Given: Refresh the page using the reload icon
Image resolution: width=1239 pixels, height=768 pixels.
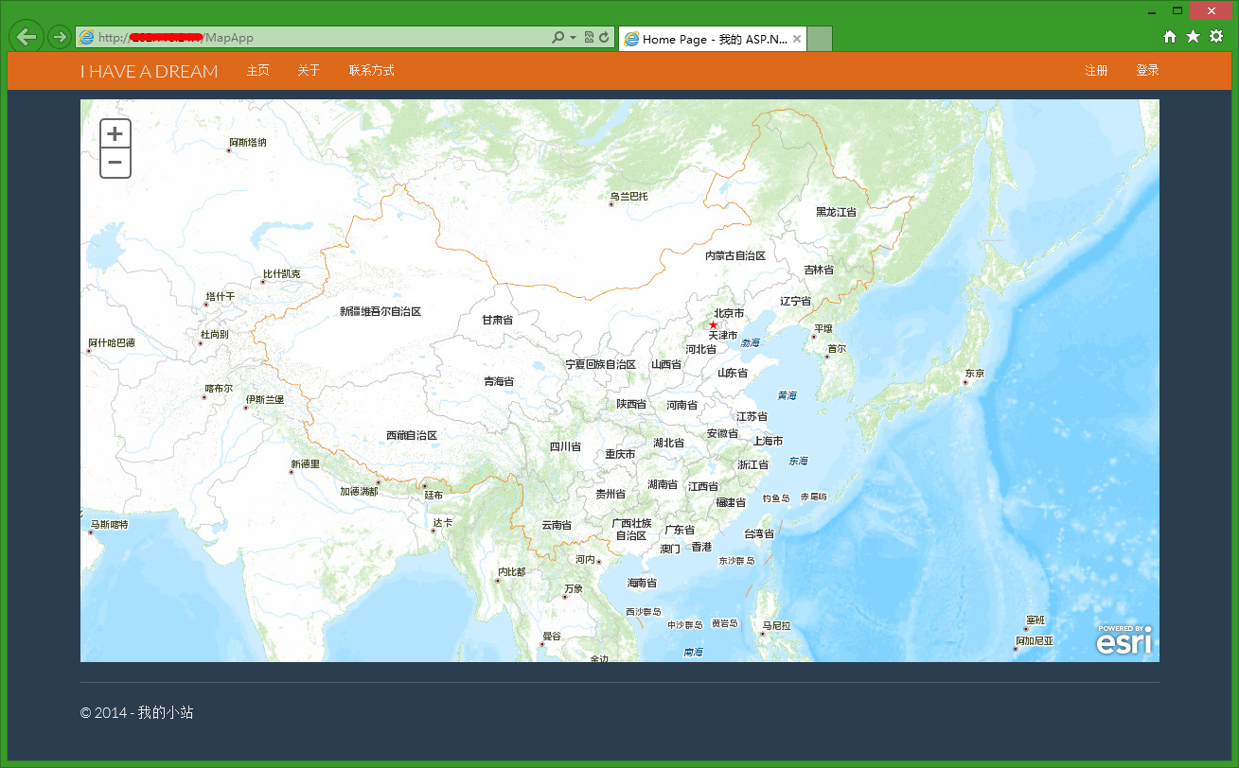Looking at the screenshot, I should coord(603,38).
